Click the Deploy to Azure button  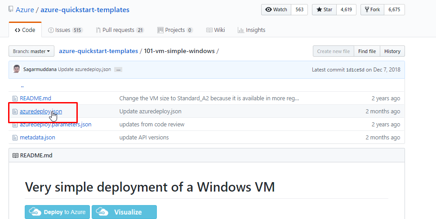pyautogui.click(x=57, y=212)
